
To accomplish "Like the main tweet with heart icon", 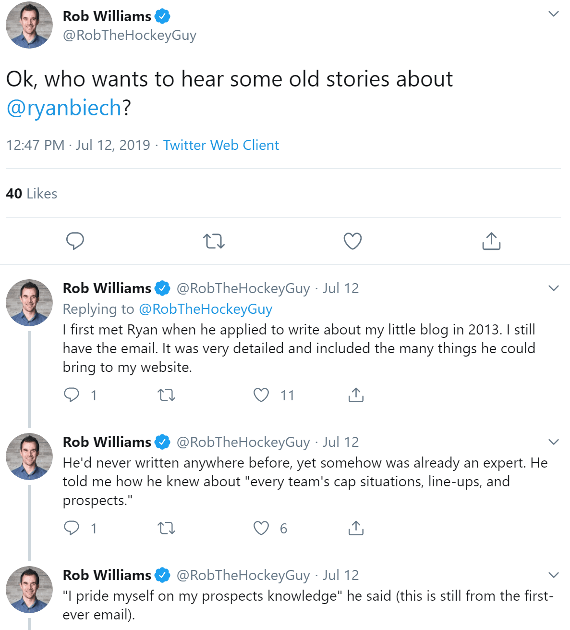I will [x=352, y=241].
